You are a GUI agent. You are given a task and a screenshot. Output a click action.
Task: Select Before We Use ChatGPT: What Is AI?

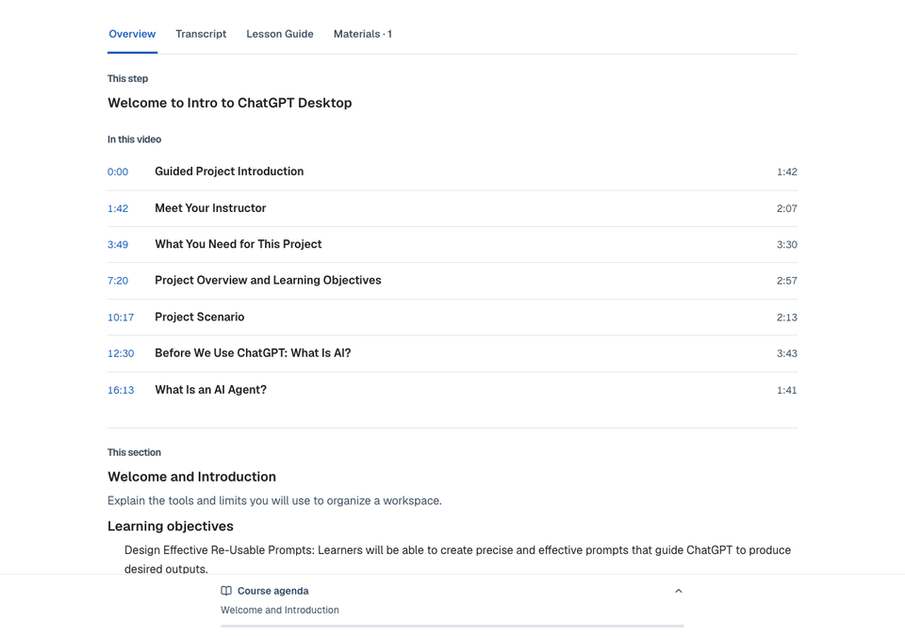click(253, 353)
